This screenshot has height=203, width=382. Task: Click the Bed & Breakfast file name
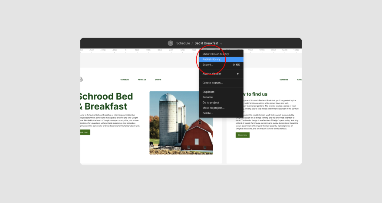click(x=206, y=43)
